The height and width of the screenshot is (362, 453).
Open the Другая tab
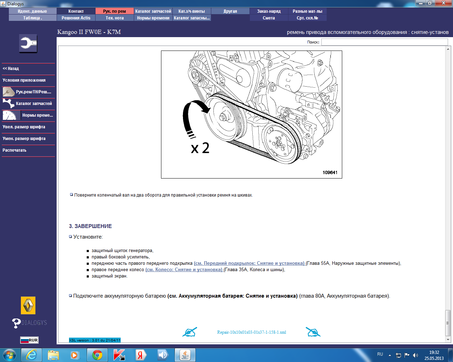pos(230,11)
